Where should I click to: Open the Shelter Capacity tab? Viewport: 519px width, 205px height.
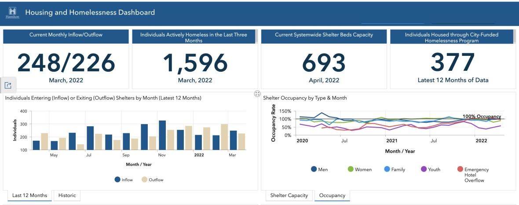tap(289, 195)
